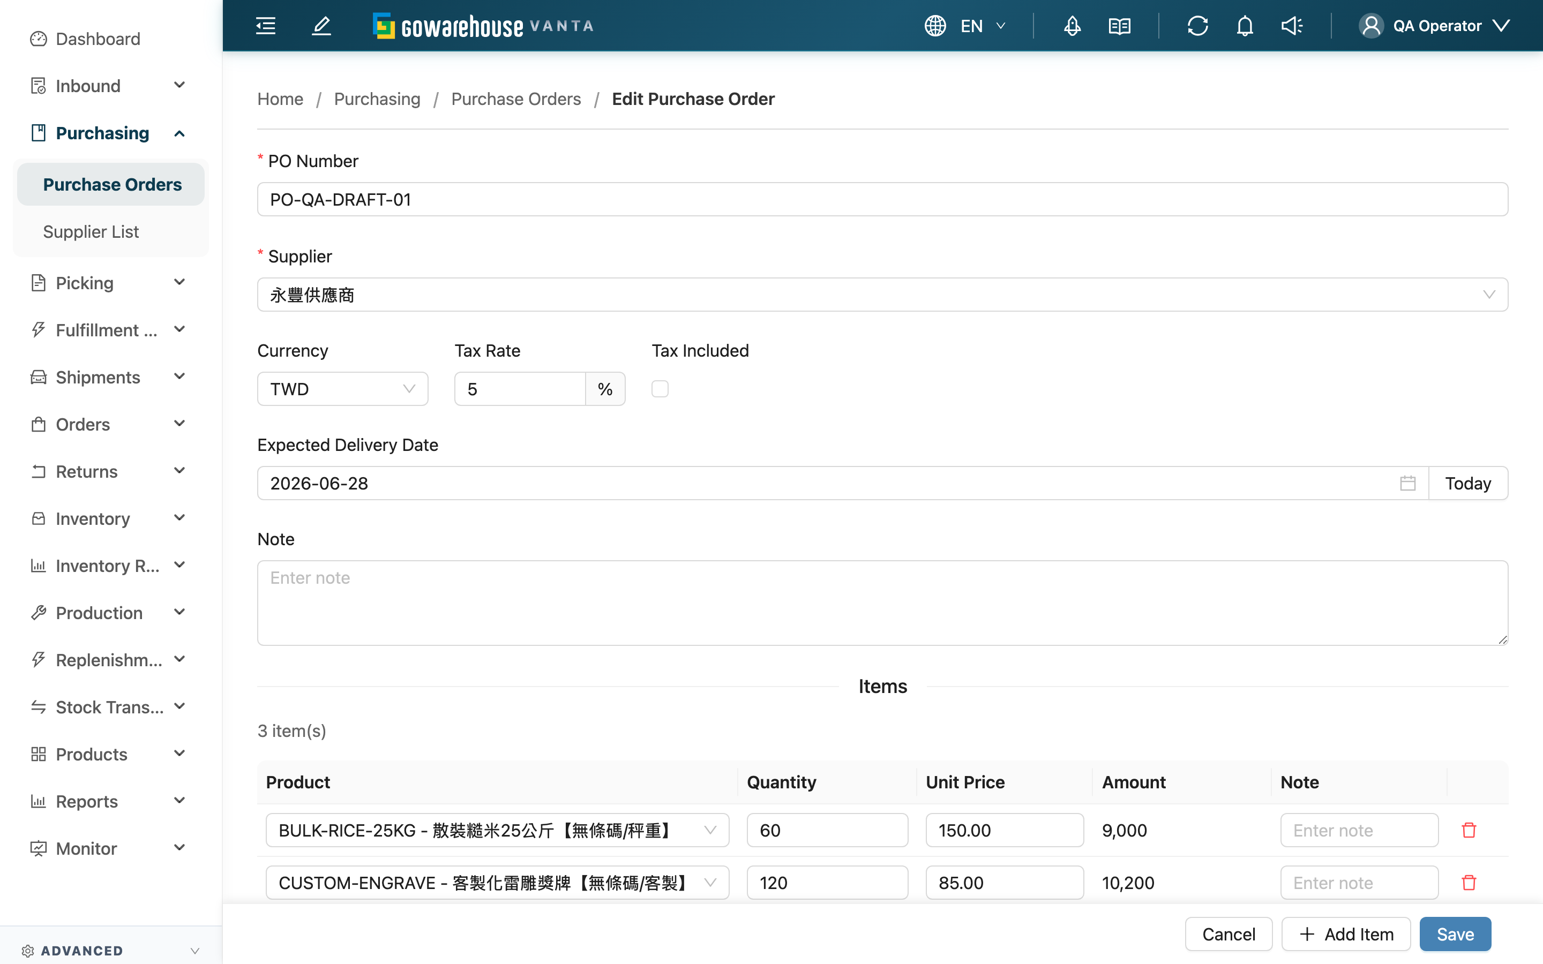Go to Home breadcrumb link
This screenshot has width=1543, height=964.
[280, 99]
